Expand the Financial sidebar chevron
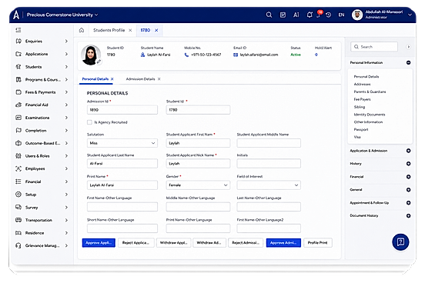Image resolution: width=425 pixels, height=283 pixels. [x=66, y=181]
